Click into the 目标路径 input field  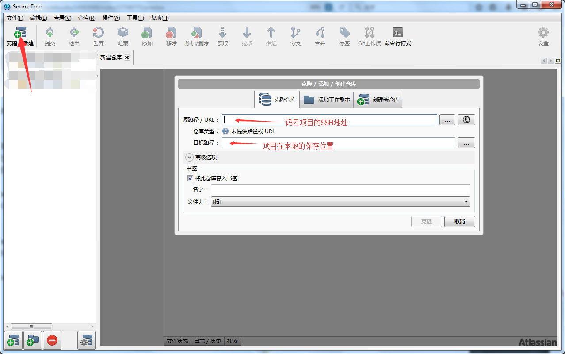tap(339, 142)
